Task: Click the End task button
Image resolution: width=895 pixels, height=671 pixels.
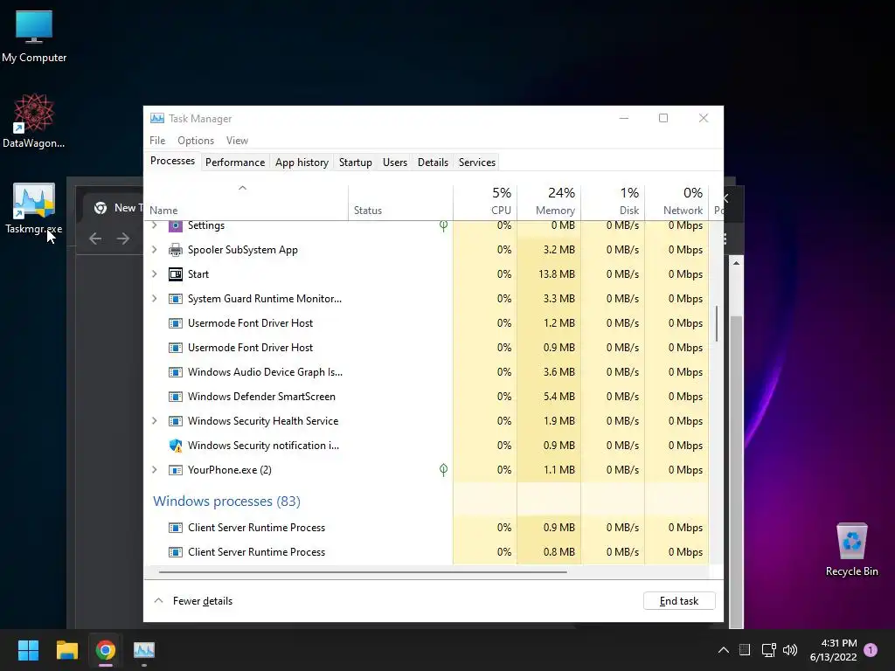Action: coord(678,601)
